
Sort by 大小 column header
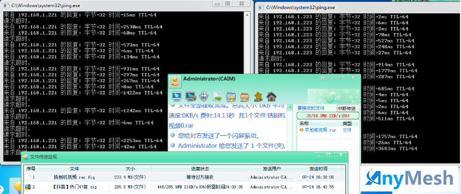(130, 169)
